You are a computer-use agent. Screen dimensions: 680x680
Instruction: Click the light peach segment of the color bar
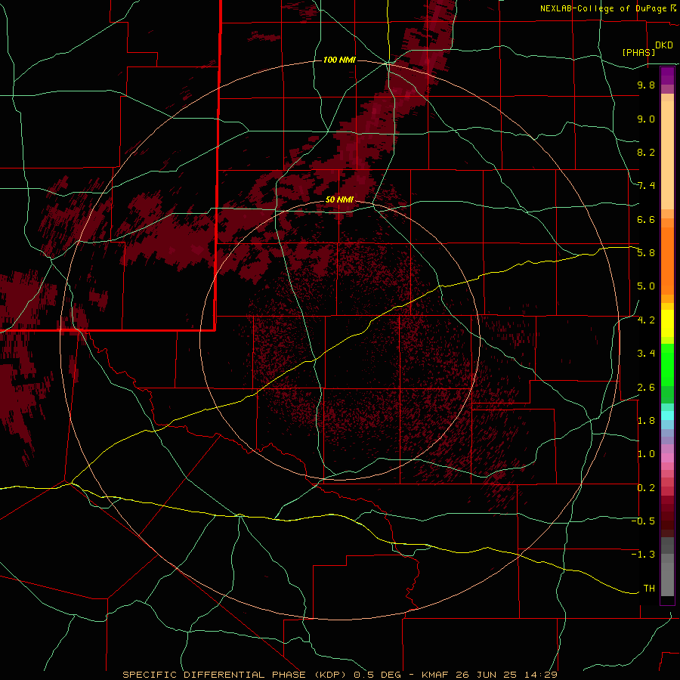click(x=667, y=155)
